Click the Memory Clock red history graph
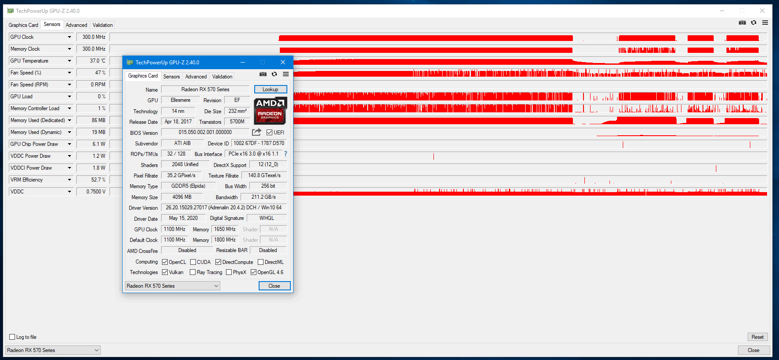Viewport: 779px width, 360px height. click(x=438, y=49)
